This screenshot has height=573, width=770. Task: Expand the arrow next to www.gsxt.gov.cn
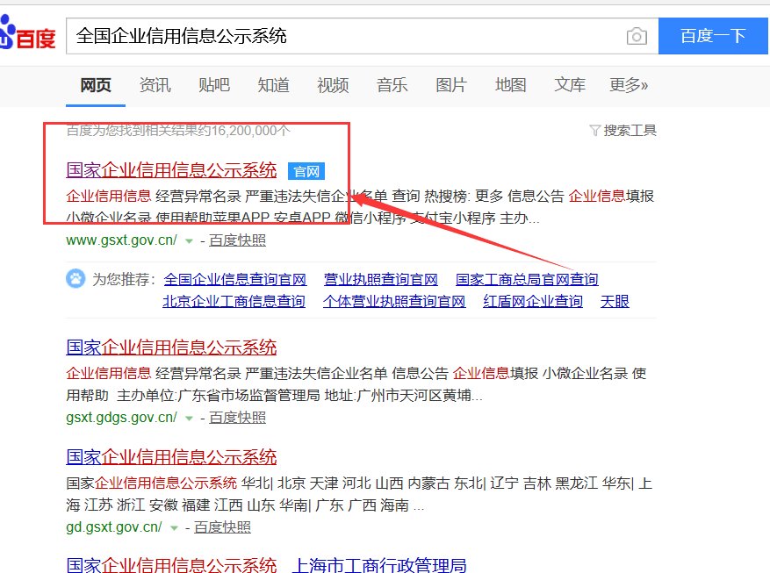pyautogui.click(x=188, y=240)
